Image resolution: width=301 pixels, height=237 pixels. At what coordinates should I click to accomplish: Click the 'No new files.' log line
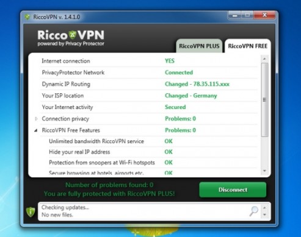pyautogui.click(x=57, y=214)
